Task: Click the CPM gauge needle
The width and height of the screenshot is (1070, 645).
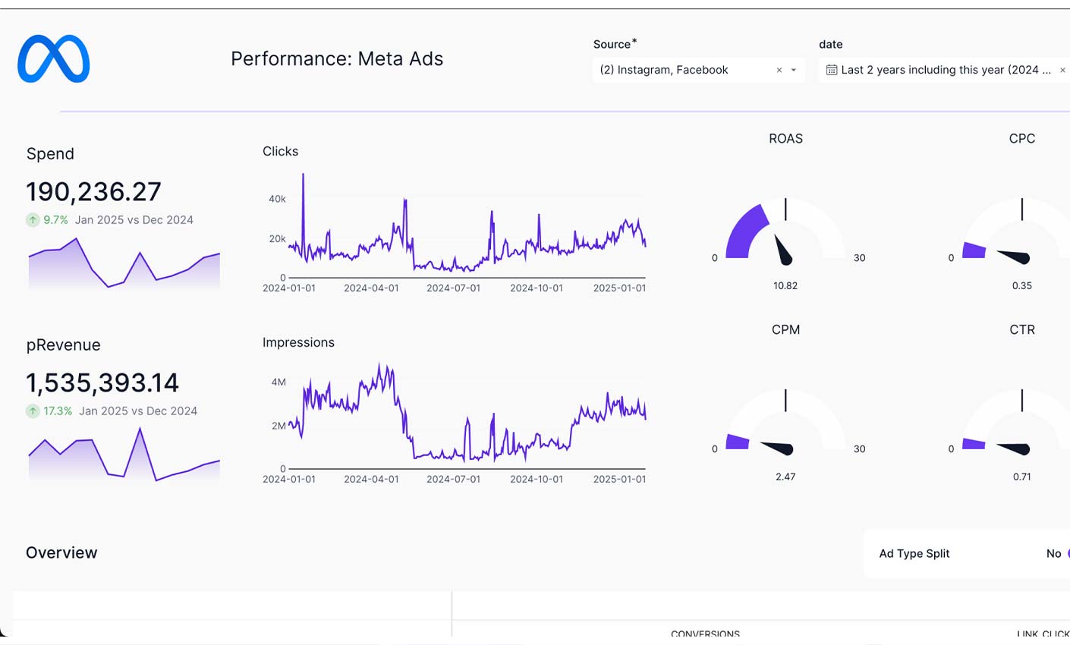Action: tap(777, 448)
